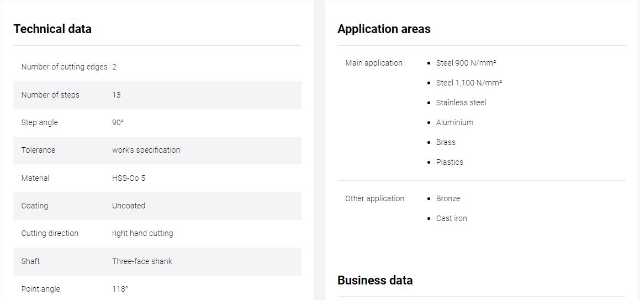Click the right hand cutting value
The image size is (640, 301).
pyautogui.click(x=142, y=233)
